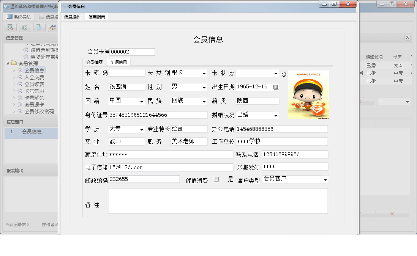The image size is (417, 256).
Task: Click the 卡密码 input field
Action: pos(126,73)
